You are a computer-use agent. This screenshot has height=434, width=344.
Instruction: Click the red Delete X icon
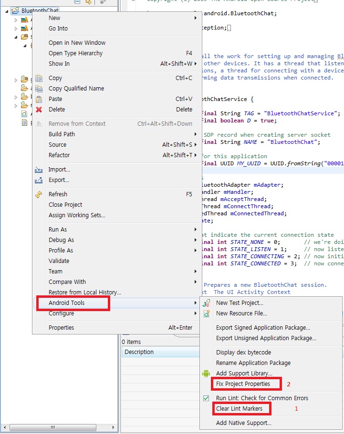coord(39,110)
